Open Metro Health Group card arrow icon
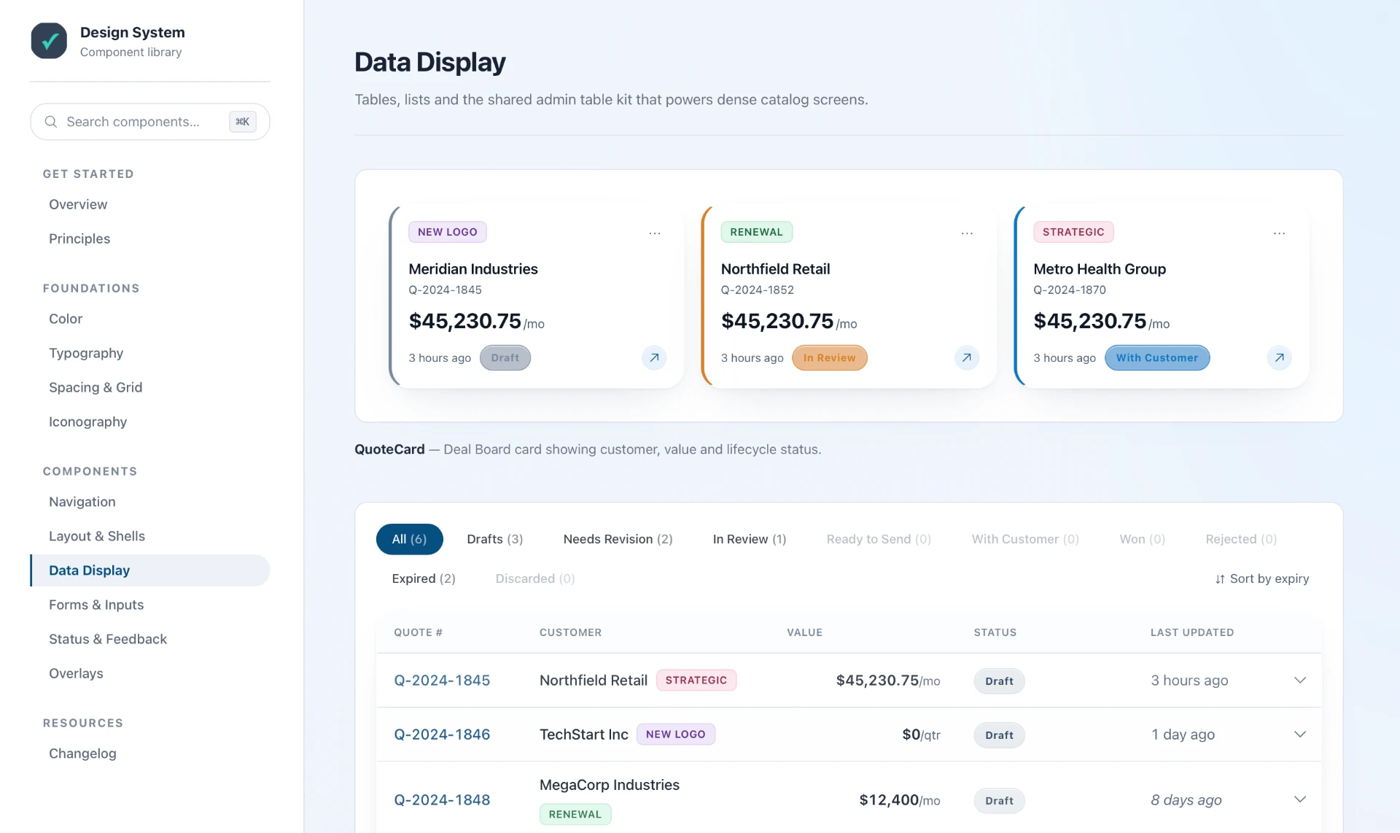 tap(1279, 358)
